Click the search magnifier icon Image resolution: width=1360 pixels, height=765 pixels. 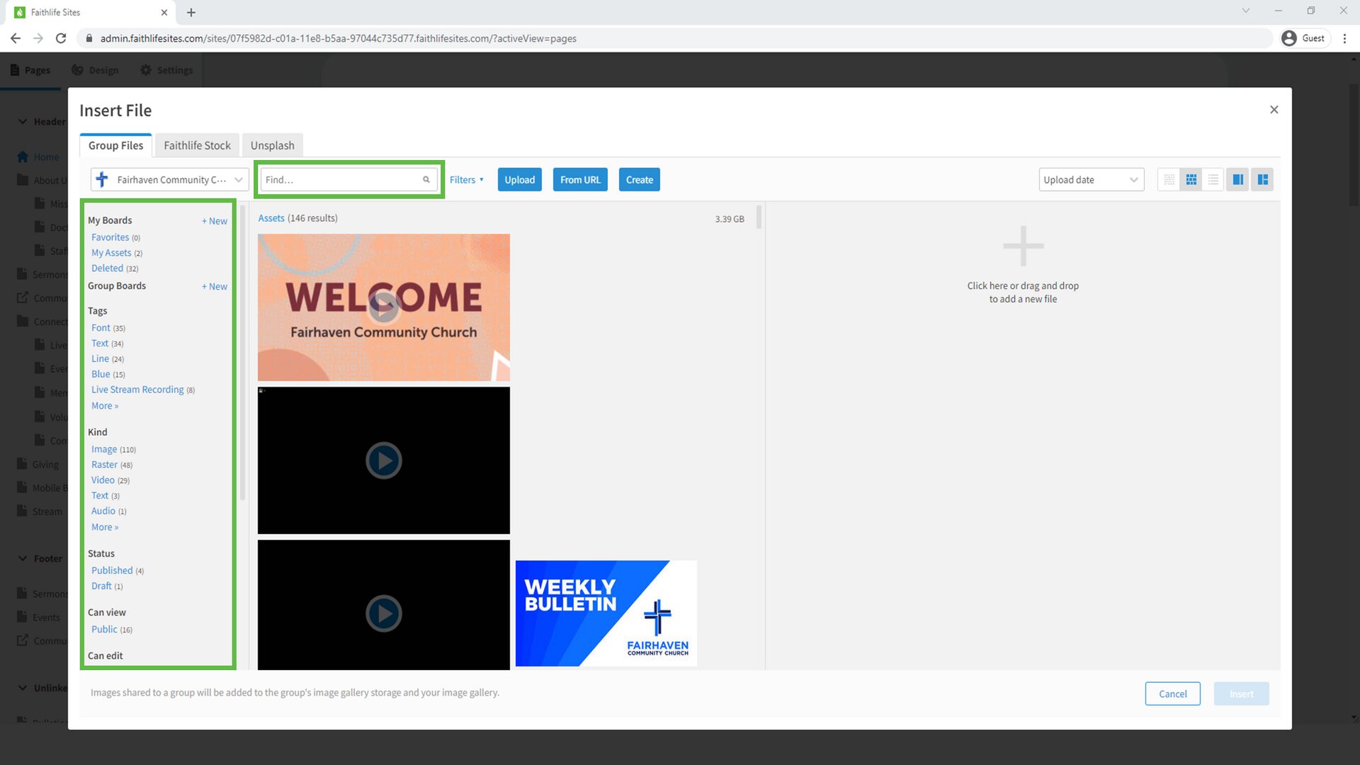[x=426, y=180]
